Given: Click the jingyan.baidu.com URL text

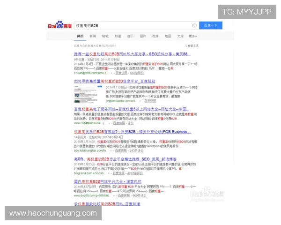Looking at the screenshot, I should [x=121, y=101].
